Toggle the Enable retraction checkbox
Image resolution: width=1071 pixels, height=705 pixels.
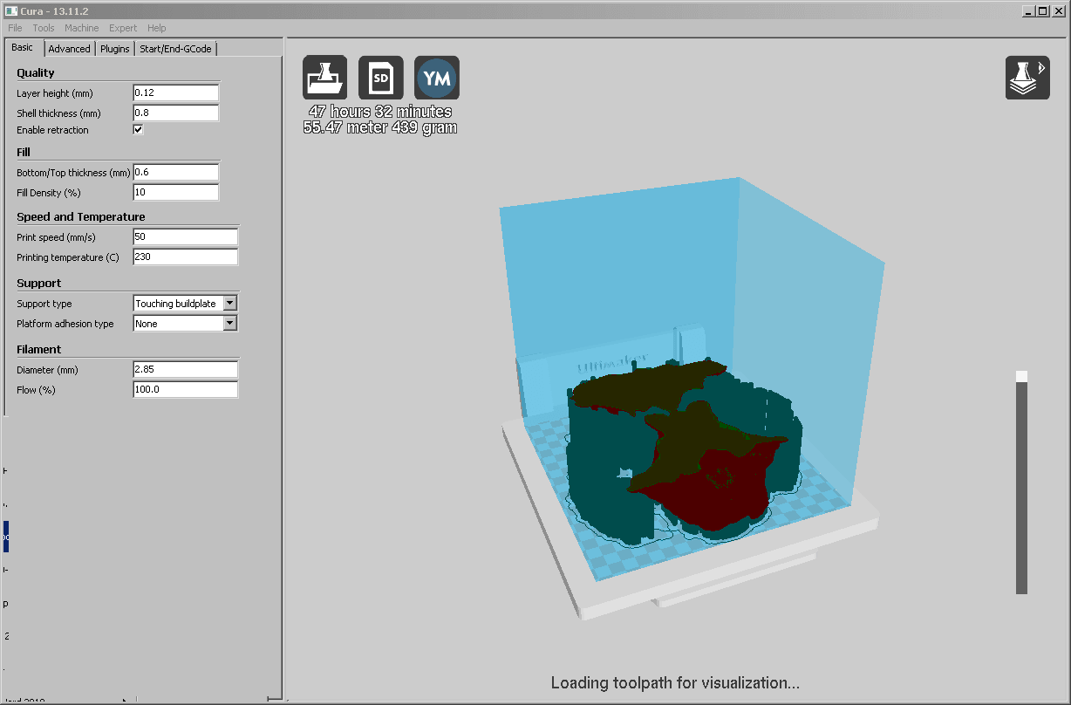pos(138,129)
